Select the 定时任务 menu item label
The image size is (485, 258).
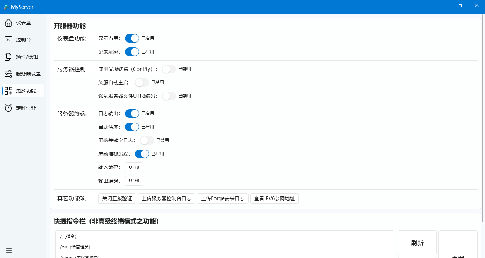click(x=26, y=108)
